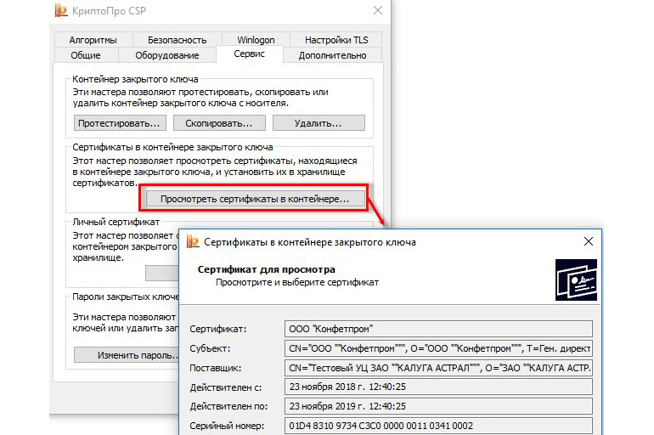654x435 pixels.
Task: Click the Сертификат для просмотра heading
Action: click(266, 269)
